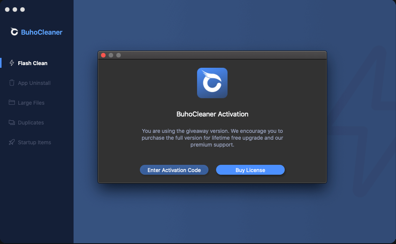The height and width of the screenshot is (244, 396).
Task: Click the folder icon for Large Files
Action: 11,102
